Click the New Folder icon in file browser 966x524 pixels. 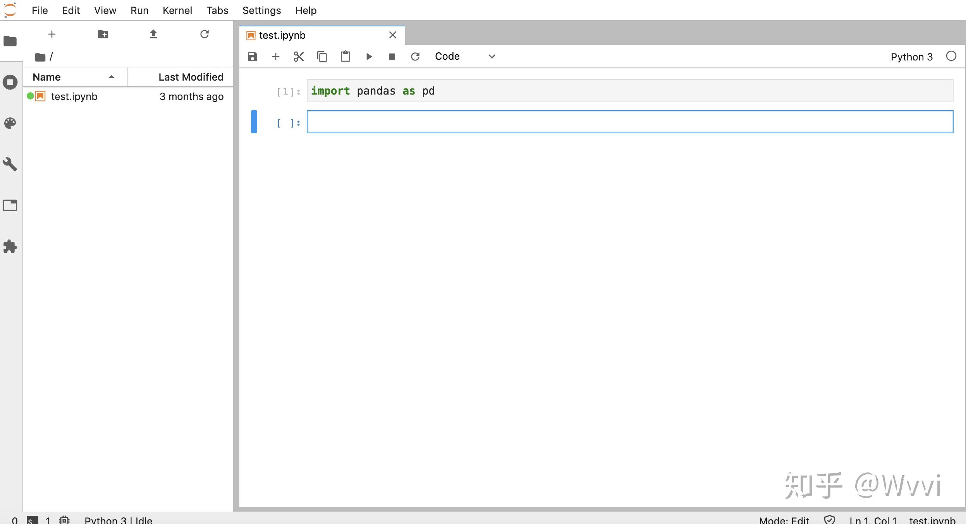(x=103, y=34)
